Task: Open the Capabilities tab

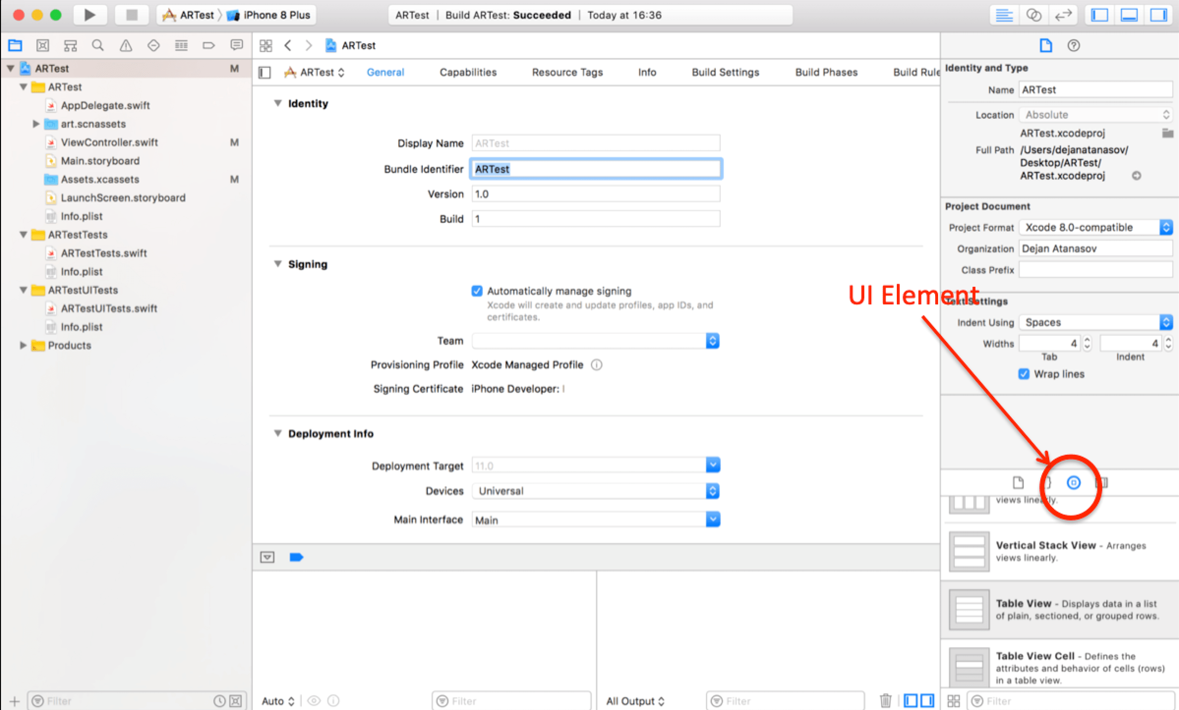Action: pyautogui.click(x=468, y=72)
